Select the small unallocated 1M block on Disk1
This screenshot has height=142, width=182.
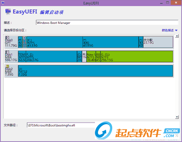(84, 56)
